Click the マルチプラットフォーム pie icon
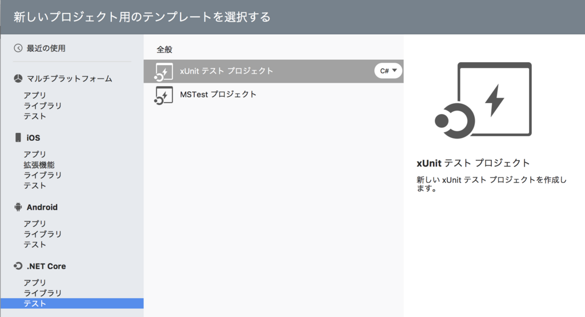Image resolution: width=585 pixels, height=317 pixels. point(18,79)
